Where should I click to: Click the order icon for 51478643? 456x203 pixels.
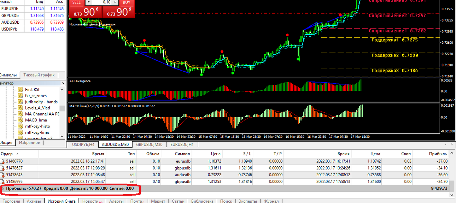[x=2, y=175]
